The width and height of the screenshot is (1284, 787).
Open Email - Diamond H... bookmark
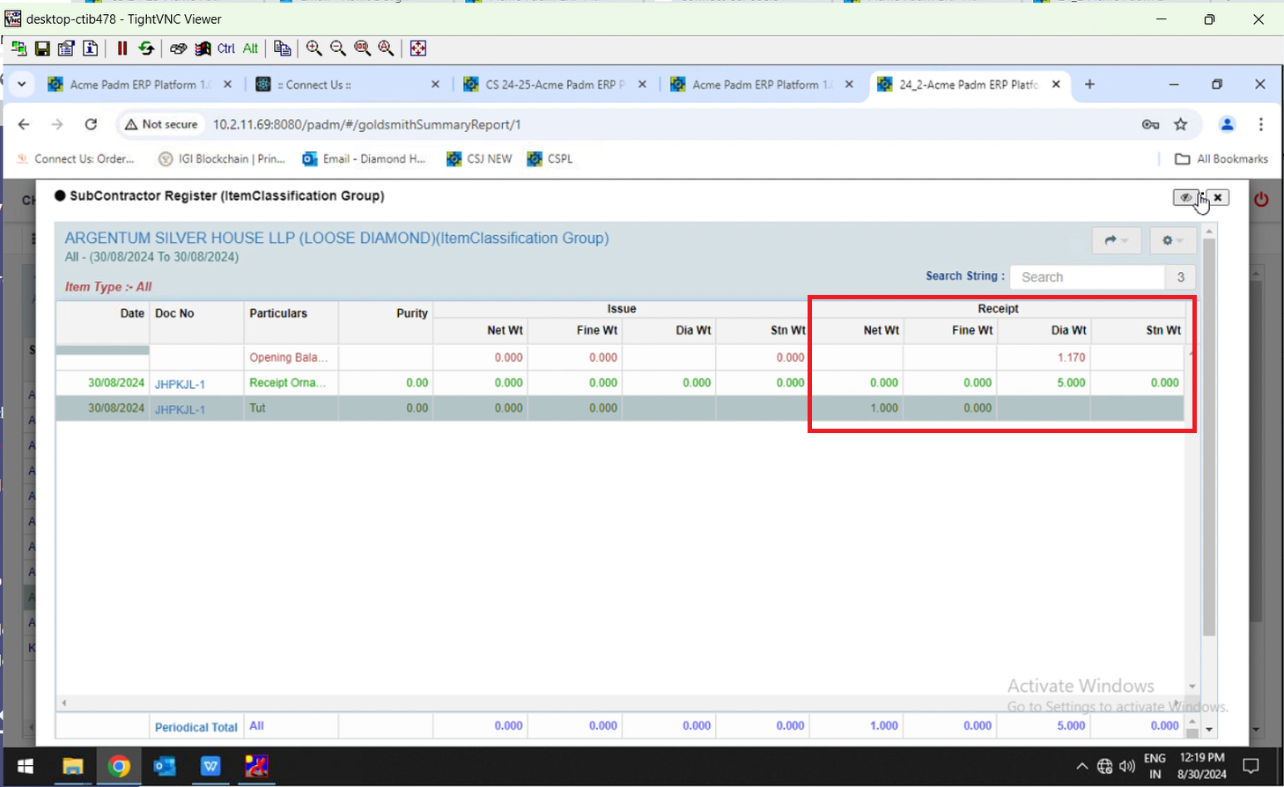point(364,158)
